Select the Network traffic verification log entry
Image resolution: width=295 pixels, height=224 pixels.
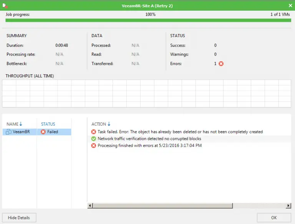149,139
